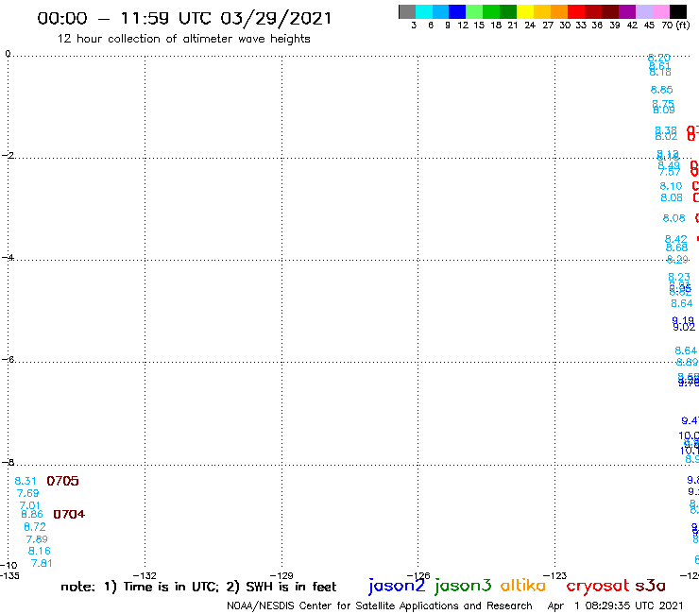Viewport: 699px width, 614px height.
Task: Click wave height value 8.86
Action: (32, 514)
